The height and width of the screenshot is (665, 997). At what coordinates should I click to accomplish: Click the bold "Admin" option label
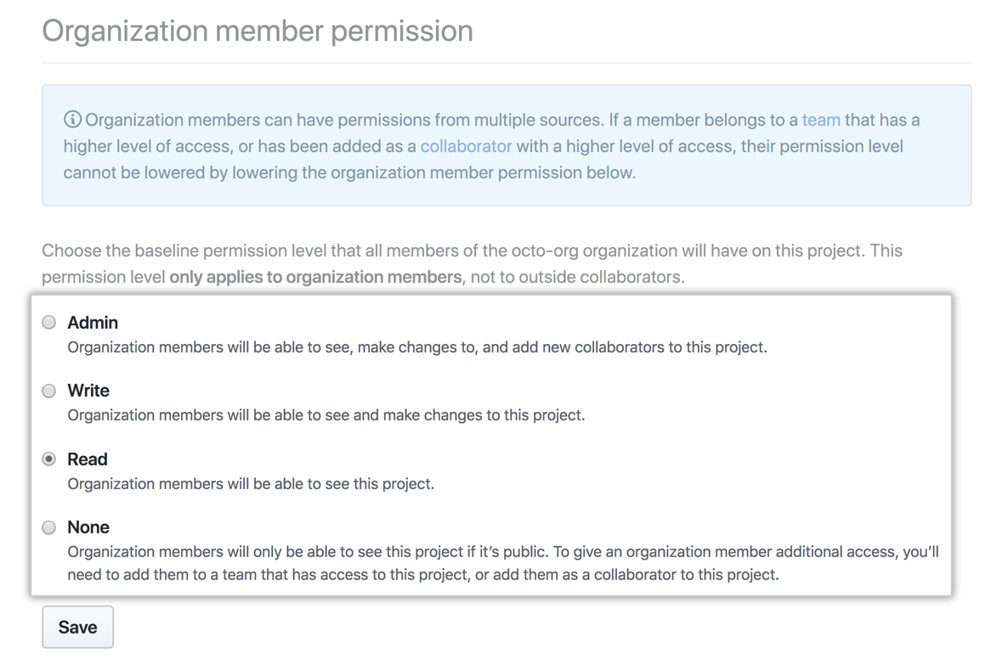pos(93,323)
